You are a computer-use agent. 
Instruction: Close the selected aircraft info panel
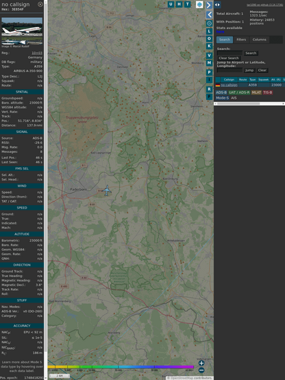tap(40, 4)
